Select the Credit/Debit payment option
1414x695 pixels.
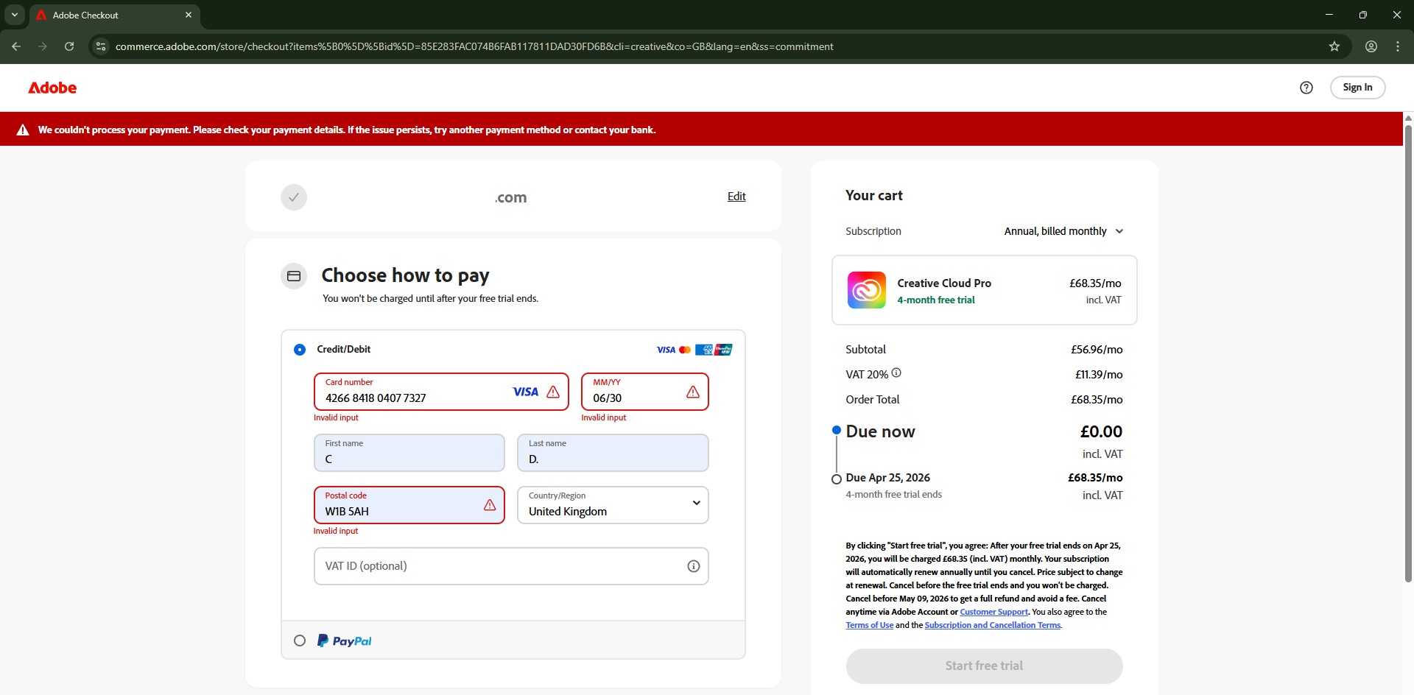[300, 350]
